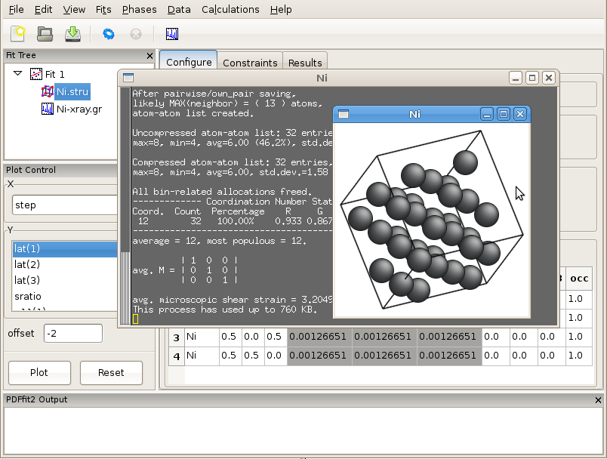Click the offset input field
This screenshot has height=459, width=607.
coord(73,333)
